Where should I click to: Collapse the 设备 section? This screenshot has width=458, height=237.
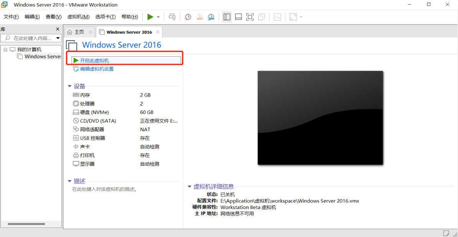pyautogui.click(x=69, y=86)
